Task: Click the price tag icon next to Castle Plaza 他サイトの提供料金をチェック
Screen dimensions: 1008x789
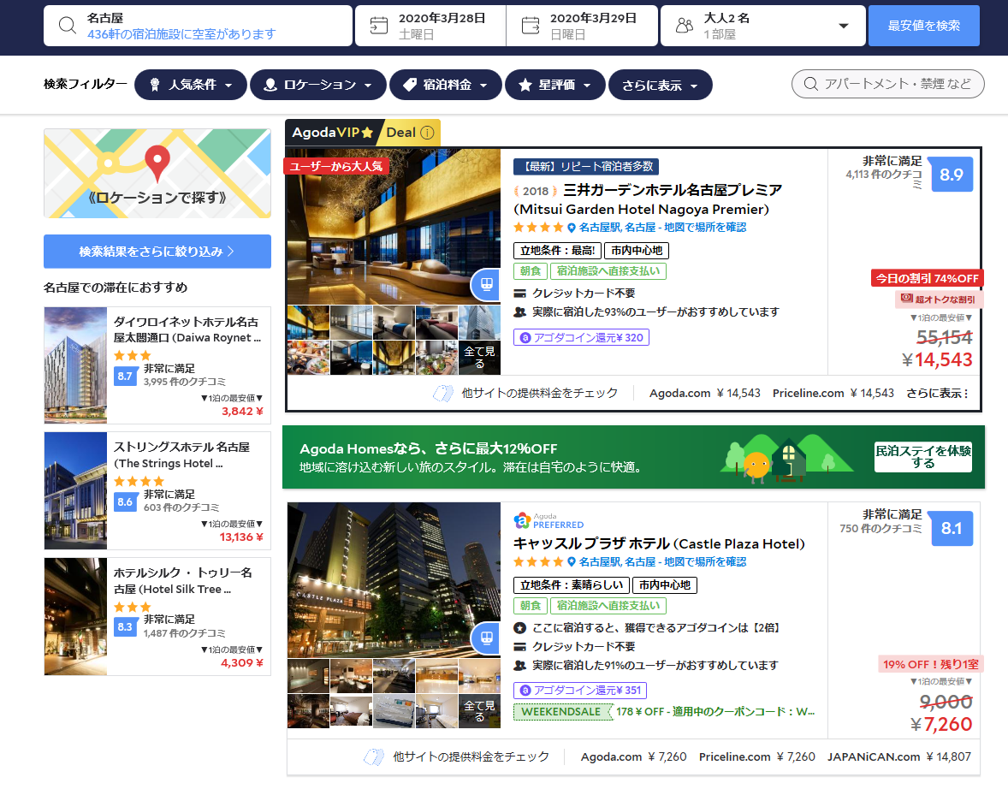Action: click(x=374, y=756)
